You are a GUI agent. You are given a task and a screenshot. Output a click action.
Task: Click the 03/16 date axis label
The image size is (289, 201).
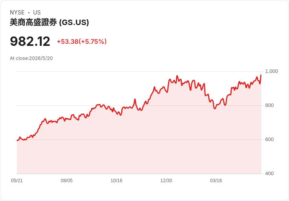[x=216, y=181]
